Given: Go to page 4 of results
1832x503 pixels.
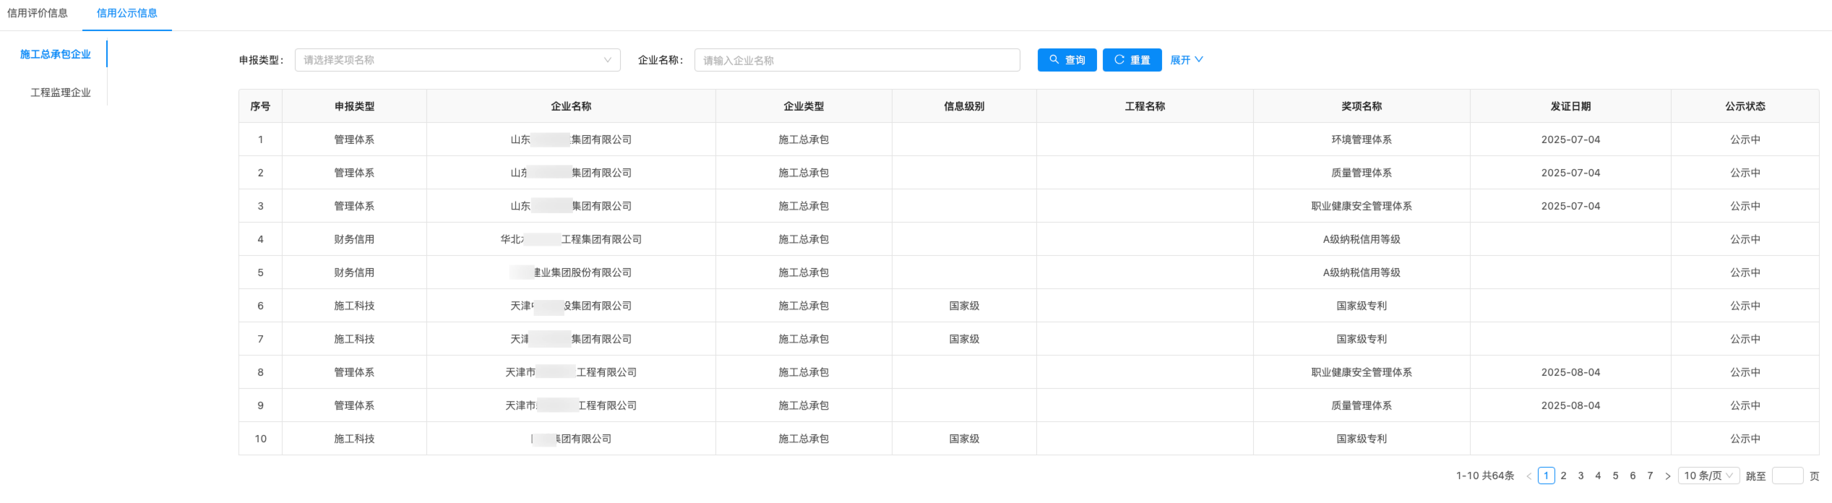Looking at the screenshot, I should point(1598,476).
